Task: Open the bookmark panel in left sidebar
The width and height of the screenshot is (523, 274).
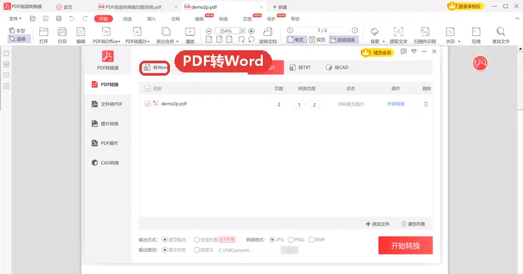Action: point(7,54)
